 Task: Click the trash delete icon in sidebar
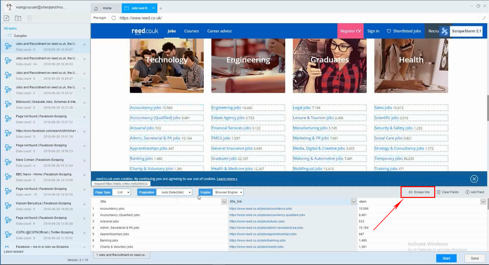[29, 18]
